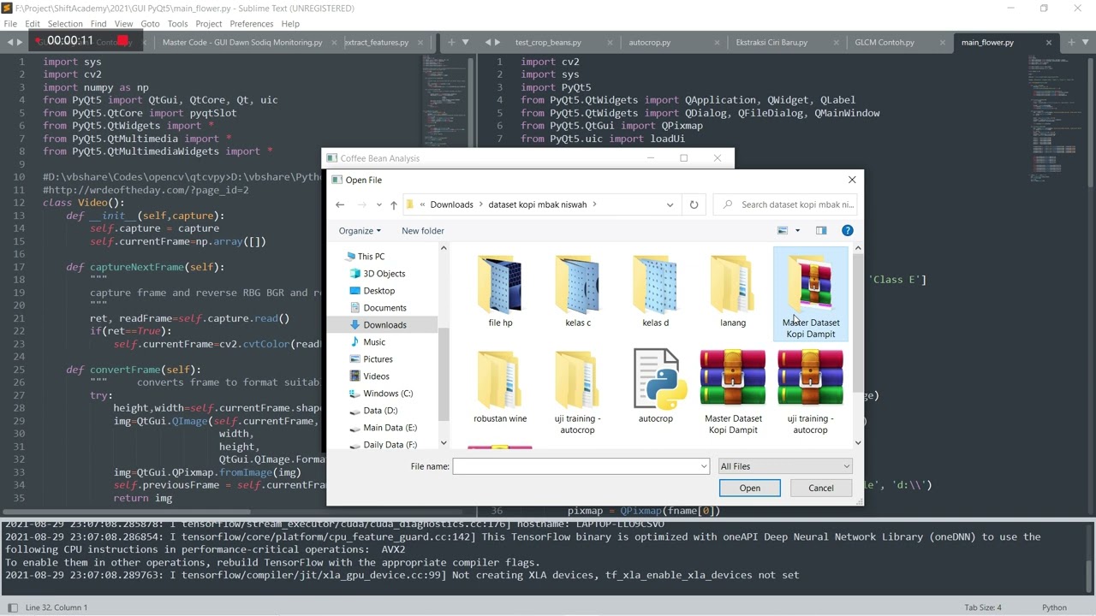Open the Organize dropdown menu
The height and width of the screenshot is (616, 1096).
click(x=360, y=230)
